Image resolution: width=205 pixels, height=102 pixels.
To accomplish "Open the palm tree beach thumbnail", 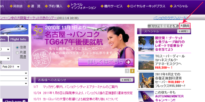I will (146, 44).
